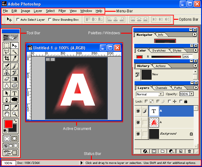Click the foreground red color swatch
Image resolution: width=202 pixels, height=167 pixels.
[8, 124]
